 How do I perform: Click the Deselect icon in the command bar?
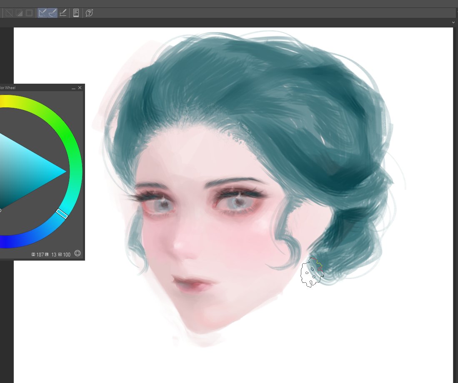tap(9, 13)
